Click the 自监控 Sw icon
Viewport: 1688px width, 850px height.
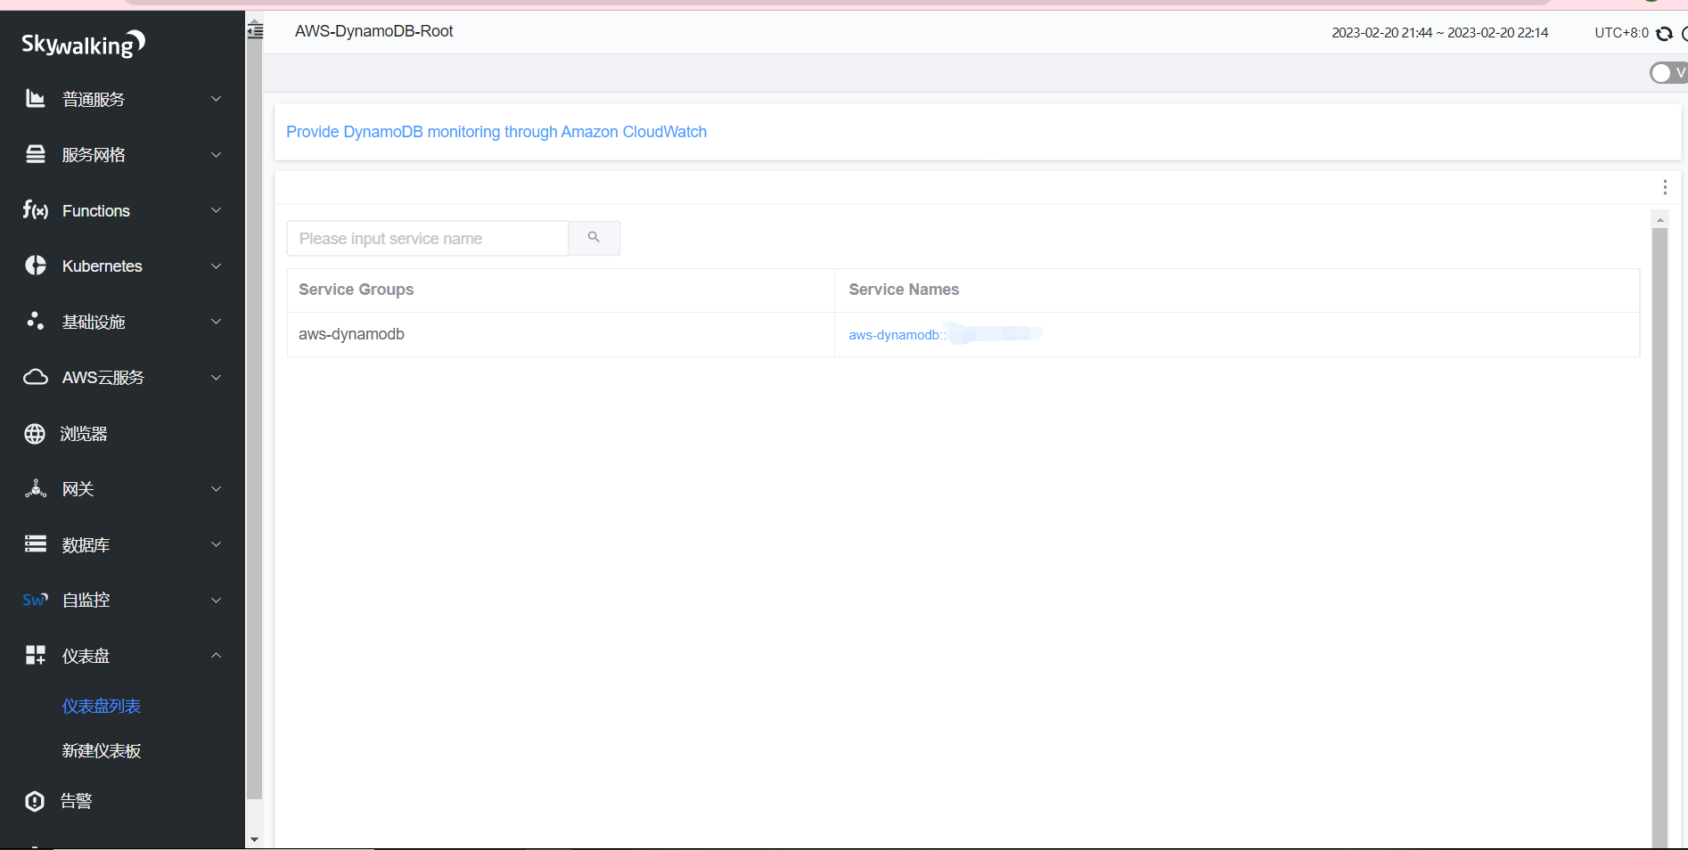tap(36, 600)
